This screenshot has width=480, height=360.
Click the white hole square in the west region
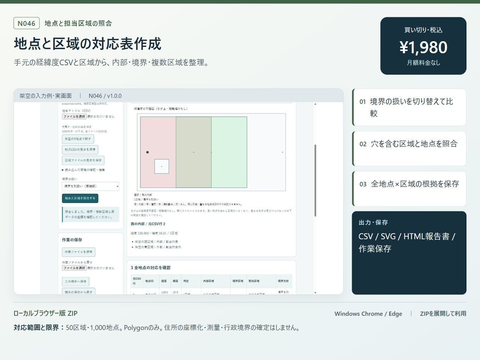coord(162,166)
